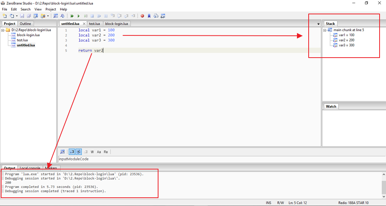Screen dimensions: 386x206
Task: Toggle the match case Aa option
Action: (99, 152)
